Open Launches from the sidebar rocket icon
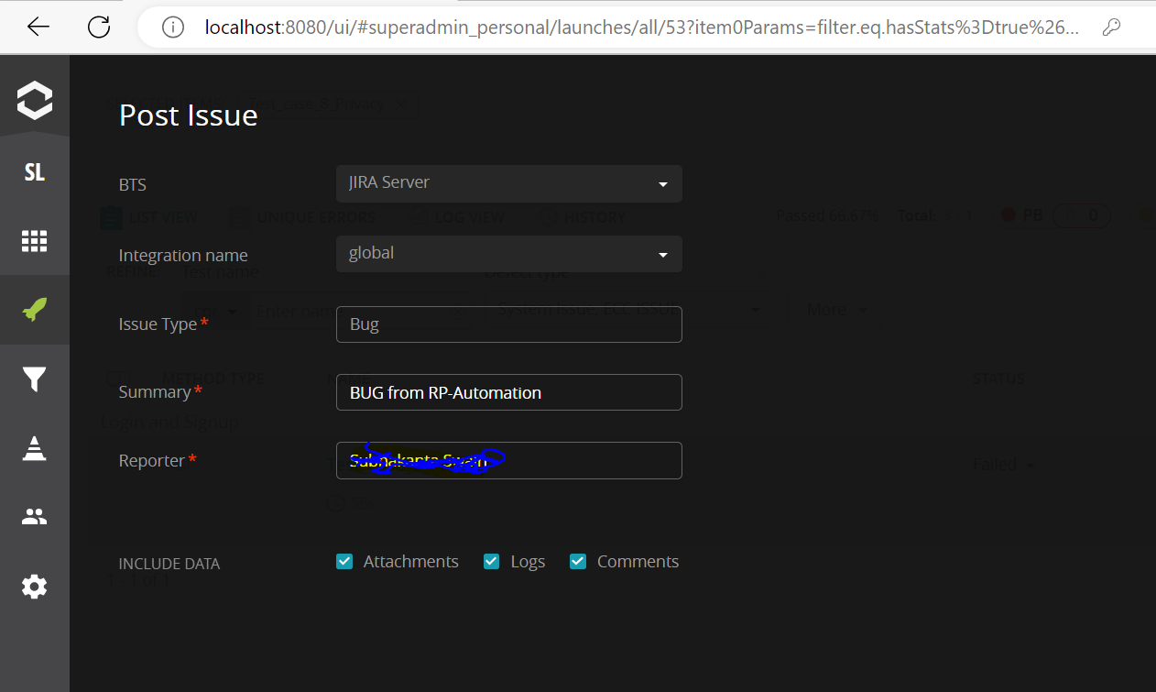Screen dimensions: 1156x692 [34, 310]
